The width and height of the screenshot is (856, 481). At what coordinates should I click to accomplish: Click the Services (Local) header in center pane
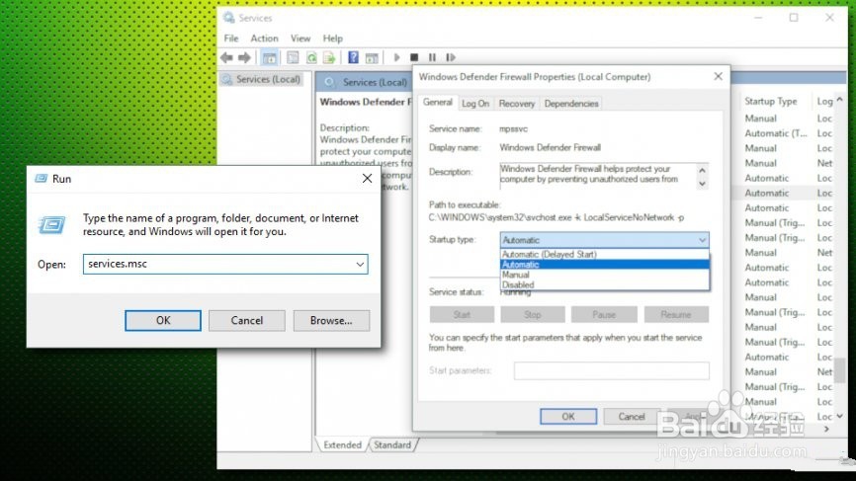pos(375,82)
